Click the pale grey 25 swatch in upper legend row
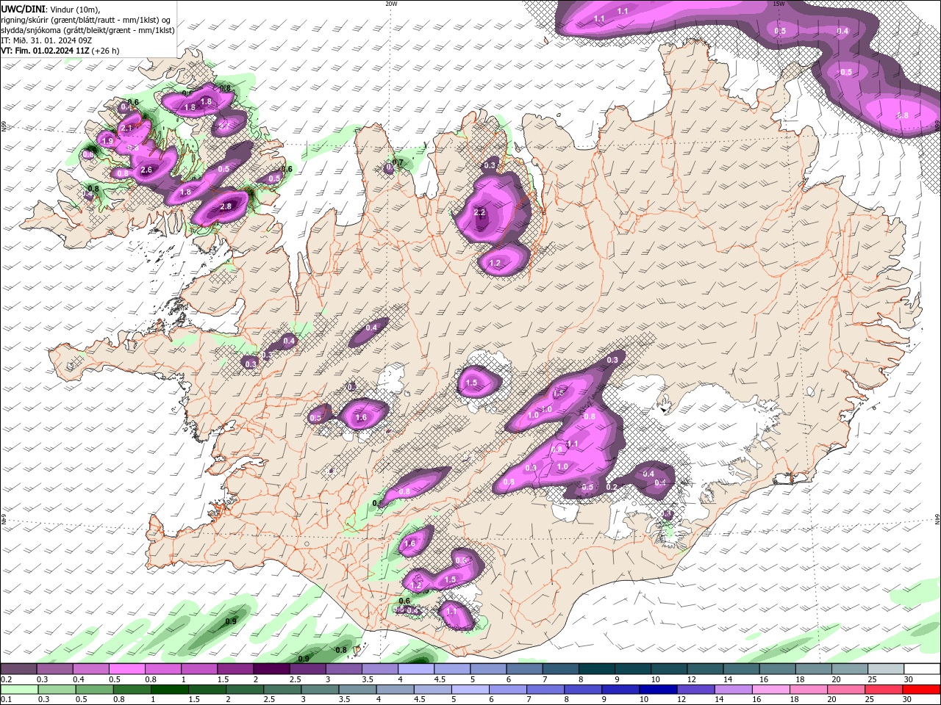Screen dimensions: 941x705 tap(886, 669)
